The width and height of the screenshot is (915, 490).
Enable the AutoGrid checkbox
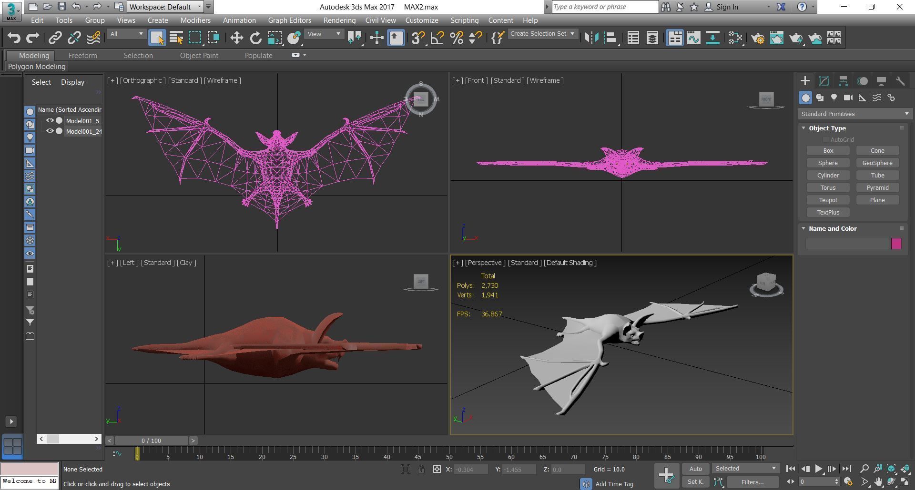coord(825,139)
